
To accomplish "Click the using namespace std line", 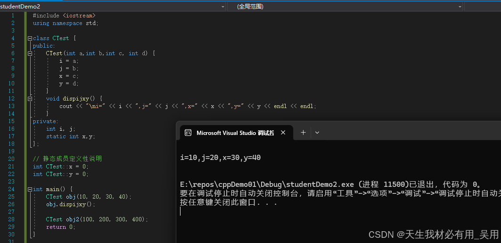I will tap(66, 23).
